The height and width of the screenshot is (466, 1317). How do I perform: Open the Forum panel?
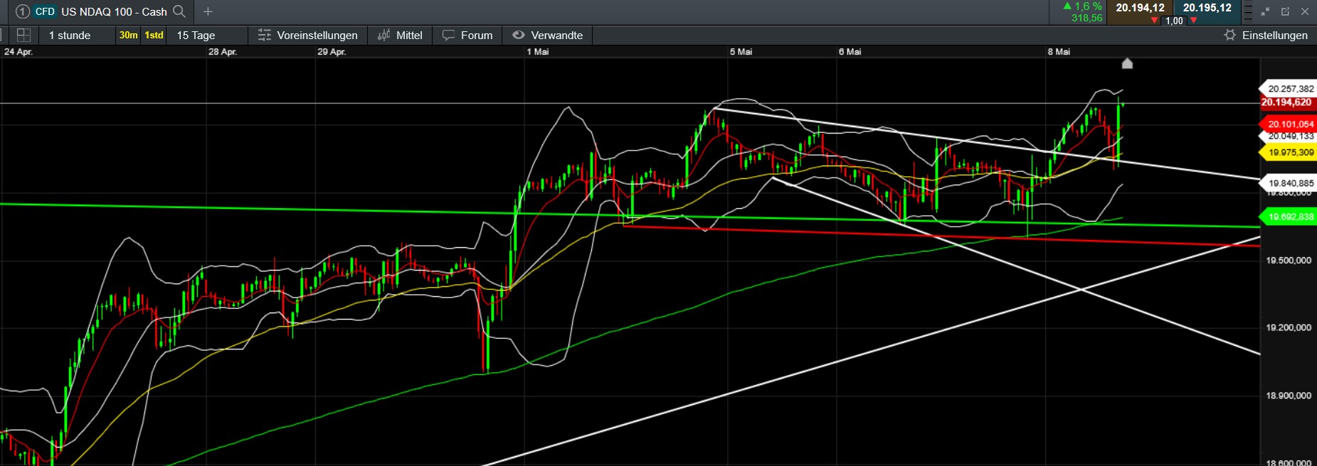pos(467,35)
